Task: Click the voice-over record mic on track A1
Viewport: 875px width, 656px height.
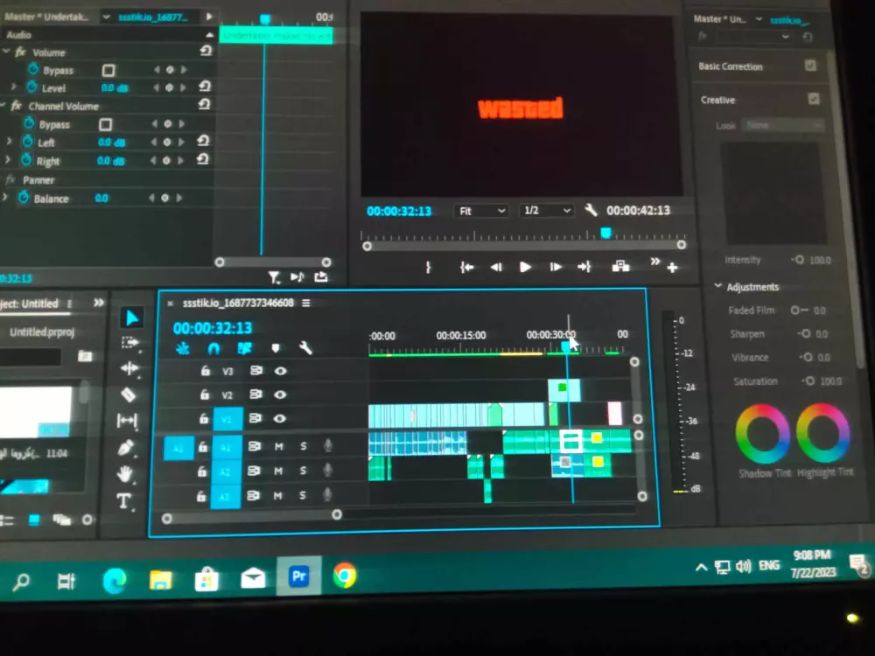Action: 328,446
